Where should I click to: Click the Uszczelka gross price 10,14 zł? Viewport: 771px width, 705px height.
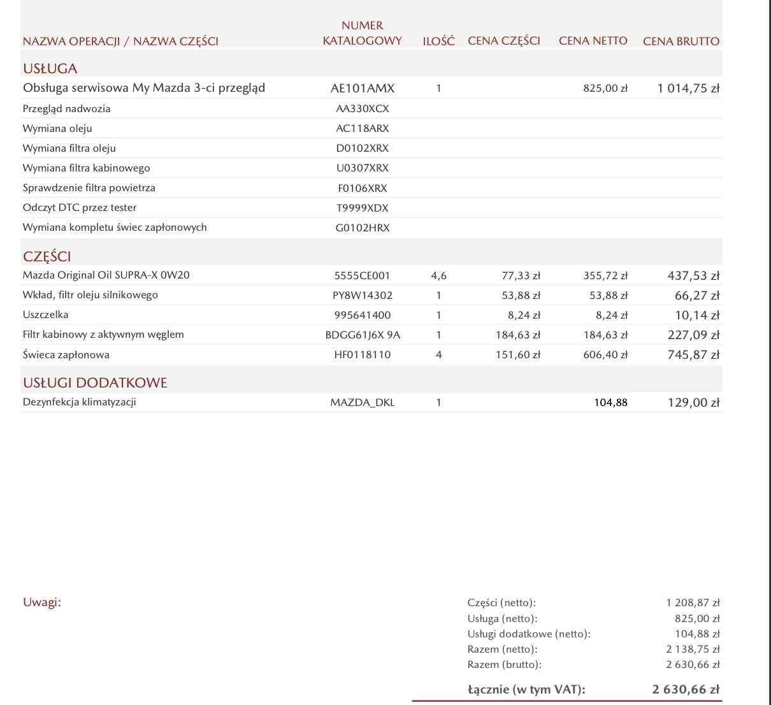[x=696, y=315]
